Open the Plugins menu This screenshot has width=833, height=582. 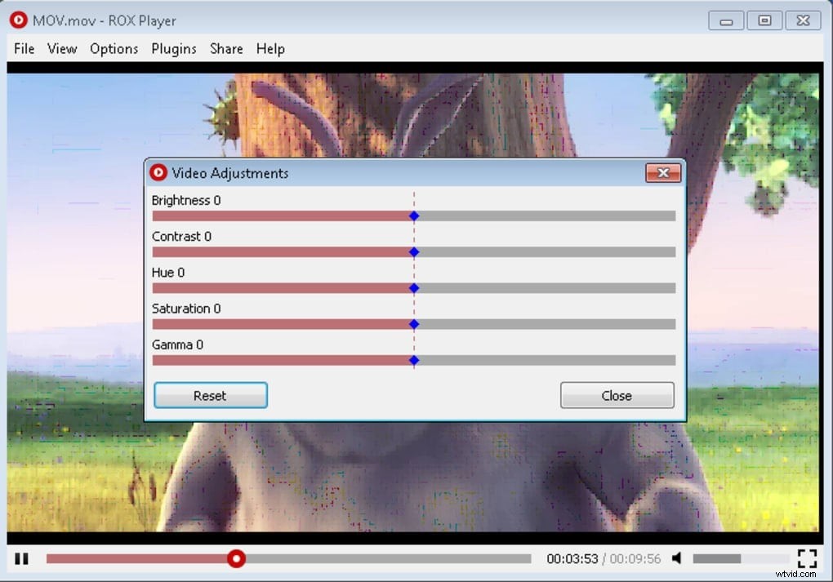(x=173, y=49)
